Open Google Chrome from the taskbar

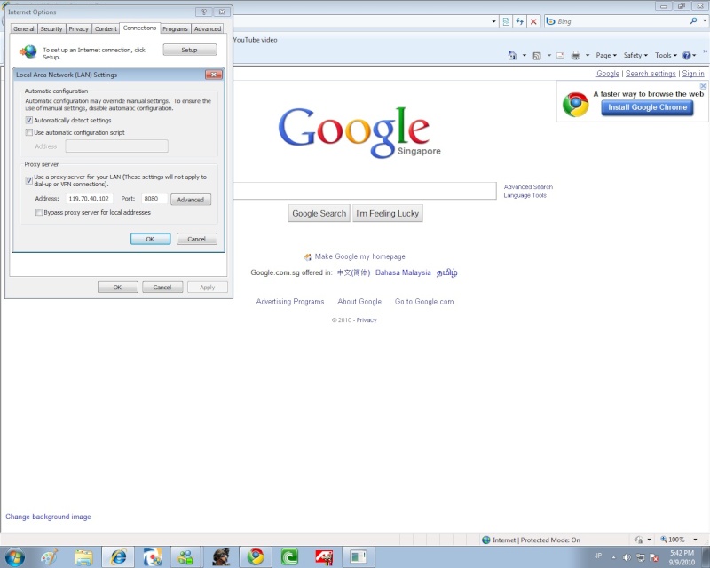click(x=256, y=556)
